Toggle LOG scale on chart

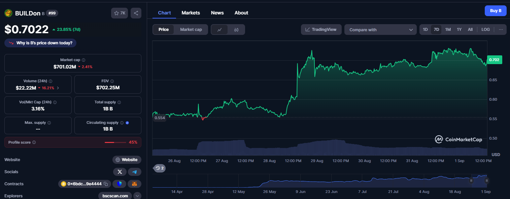486,30
